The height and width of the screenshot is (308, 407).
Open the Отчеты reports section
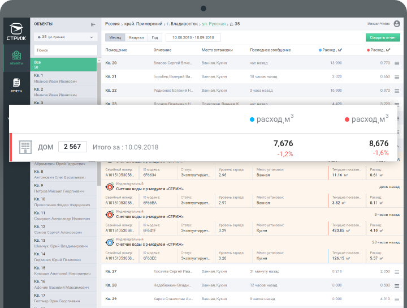coord(16,85)
